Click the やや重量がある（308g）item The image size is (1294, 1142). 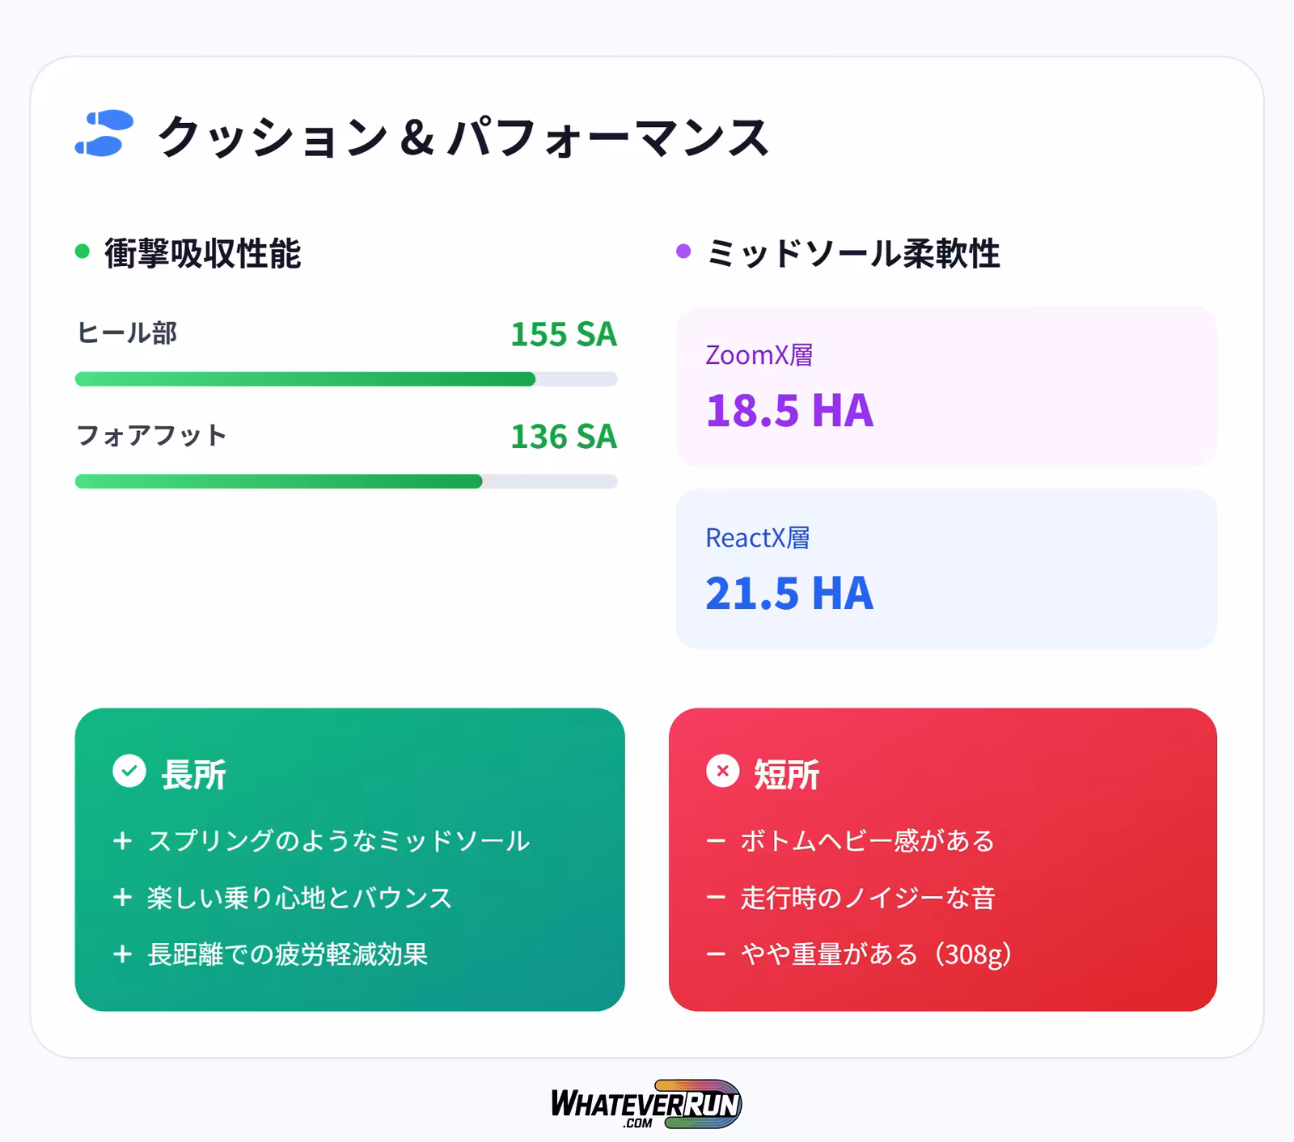pyautogui.click(x=876, y=954)
